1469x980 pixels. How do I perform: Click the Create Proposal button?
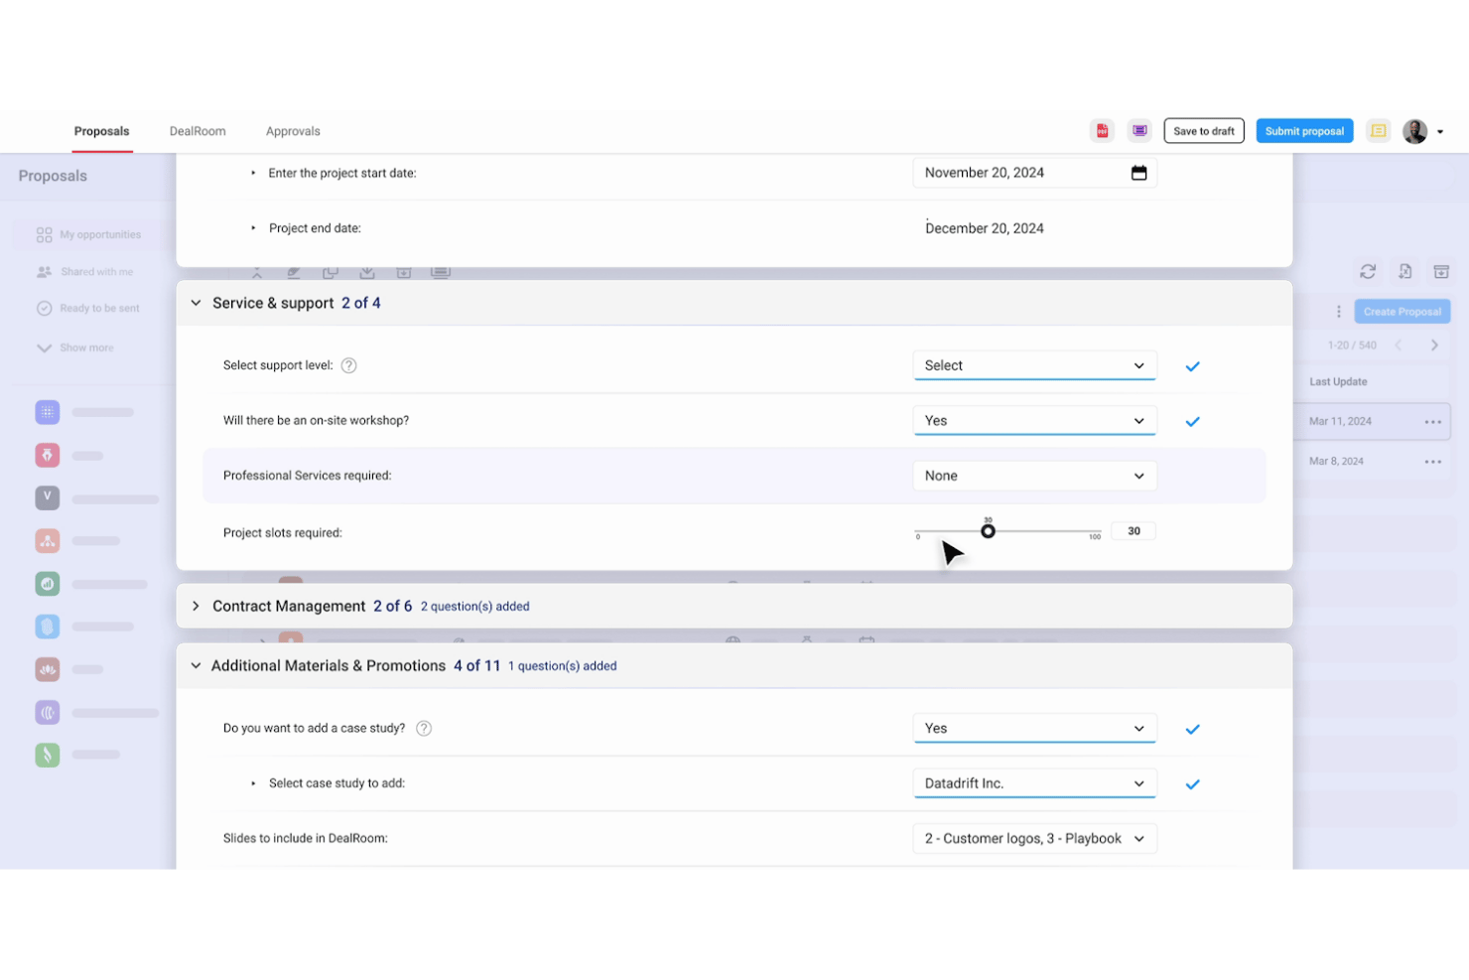[x=1402, y=312]
